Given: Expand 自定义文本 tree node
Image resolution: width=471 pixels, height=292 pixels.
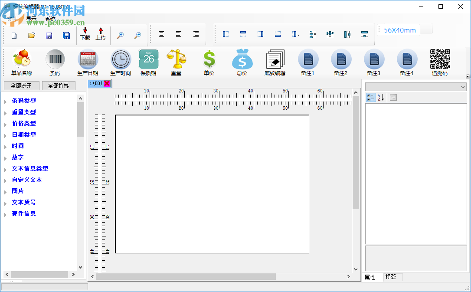Looking at the screenshot, I should pos(5,181).
